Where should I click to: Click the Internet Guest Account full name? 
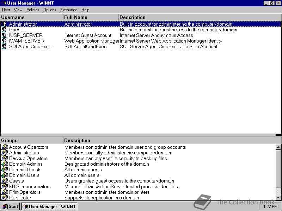88,36
